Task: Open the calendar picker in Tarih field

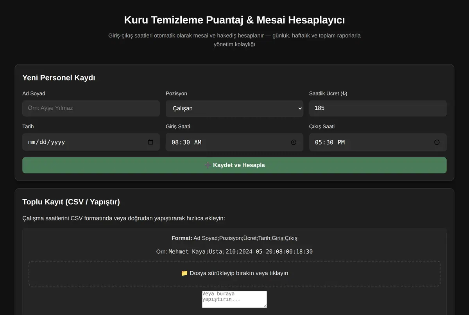Action: (x=151, y=142)
